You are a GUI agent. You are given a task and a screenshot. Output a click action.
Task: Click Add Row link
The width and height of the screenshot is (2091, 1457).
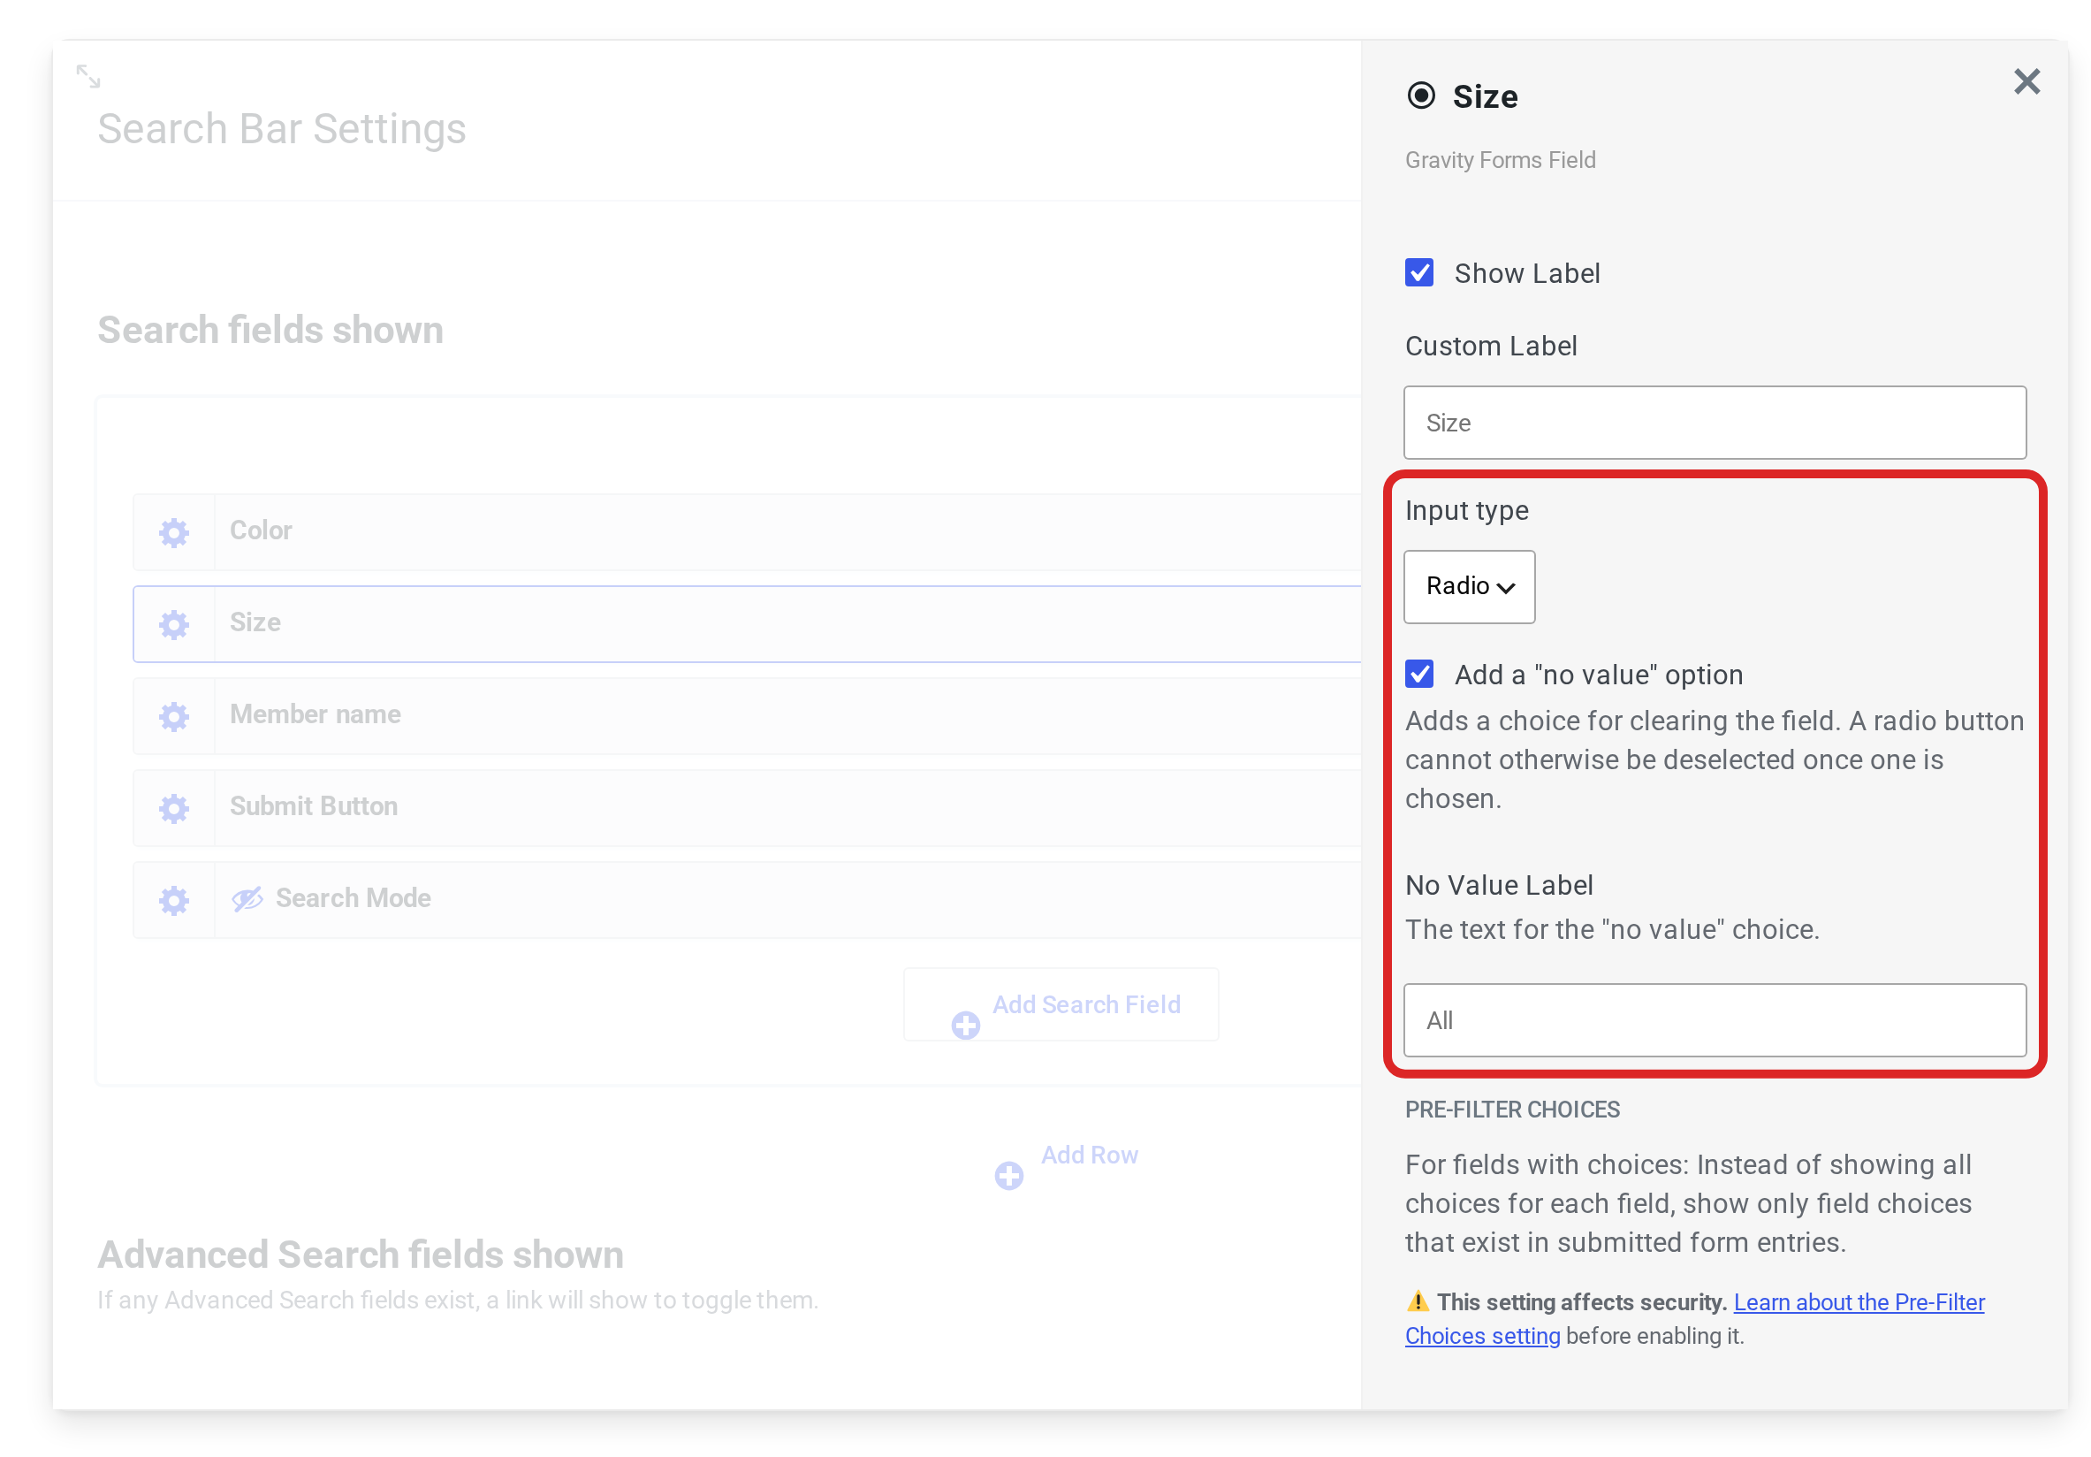1089,1156
